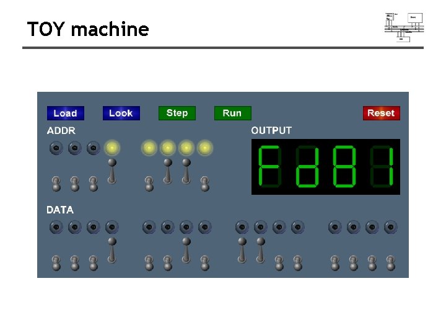446x335 pixels.
Task: Flip the twelfth DATA toggle switch
Action: pos(298,263)
